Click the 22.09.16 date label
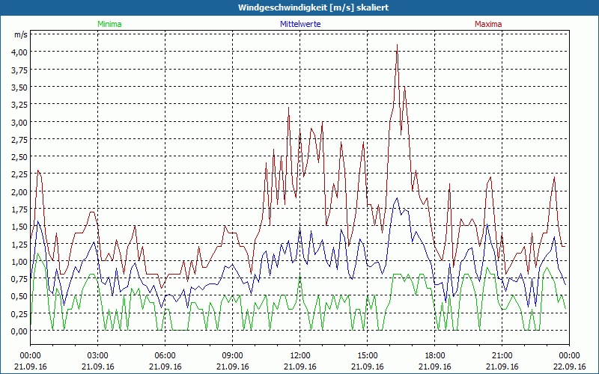The image size is (599, 374). pos(568,367)
